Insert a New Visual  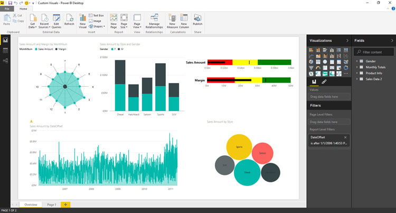point(82,21)
